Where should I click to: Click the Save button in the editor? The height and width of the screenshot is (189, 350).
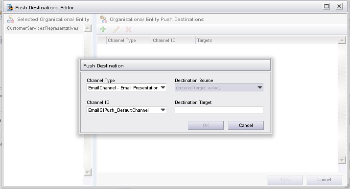285,180
